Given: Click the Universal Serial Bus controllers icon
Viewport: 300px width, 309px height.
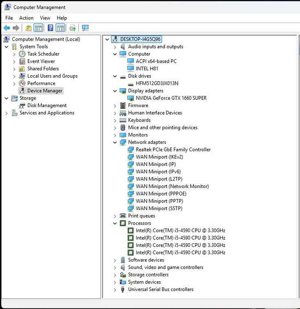Looking at the screenshot, I should 123,289.
